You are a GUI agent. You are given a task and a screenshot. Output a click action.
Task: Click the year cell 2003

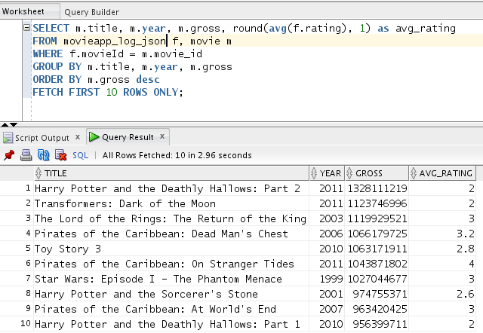click(327, 218)
